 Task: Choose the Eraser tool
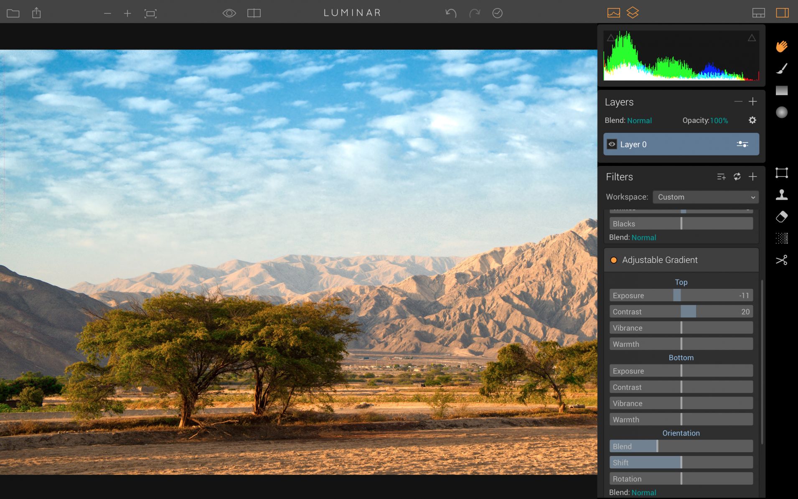(781, 216)
